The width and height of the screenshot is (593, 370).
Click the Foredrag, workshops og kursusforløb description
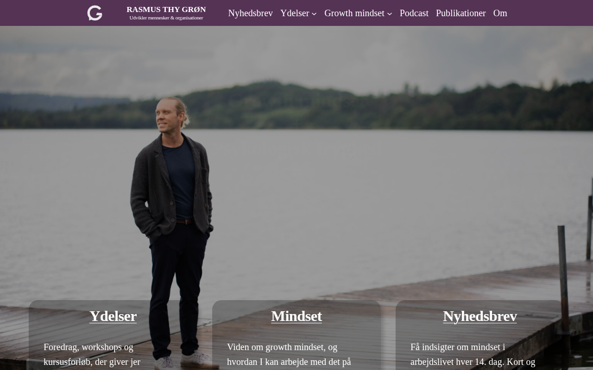92,354
